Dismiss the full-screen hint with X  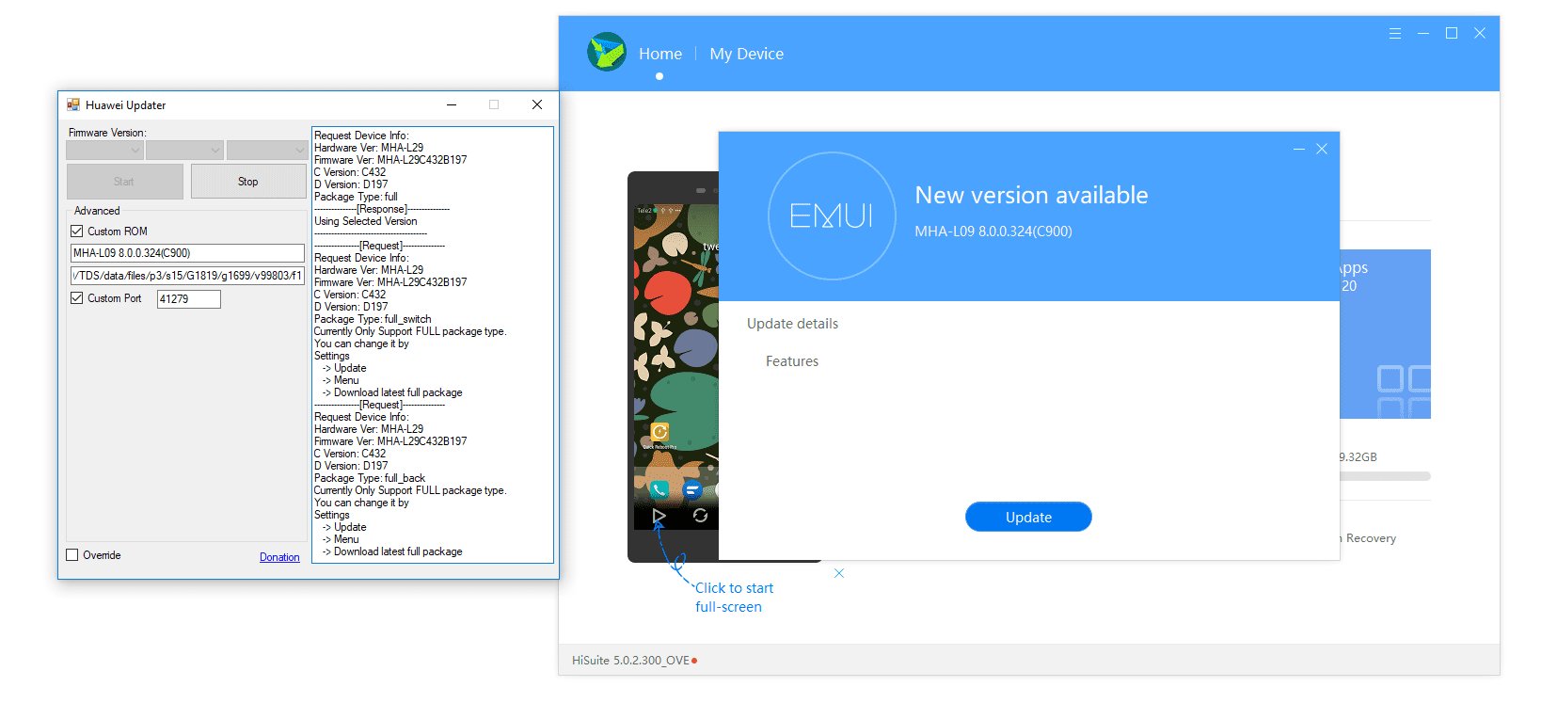click(839, 573)
